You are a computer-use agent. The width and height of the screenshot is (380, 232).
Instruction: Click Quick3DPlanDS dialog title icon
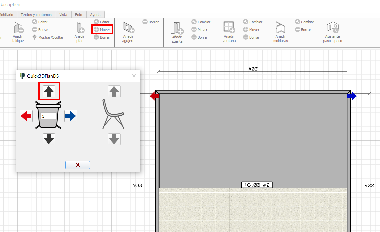(x=22, y=76)
